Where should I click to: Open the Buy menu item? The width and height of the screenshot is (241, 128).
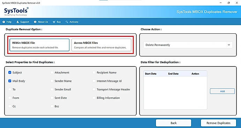(57, 22)
